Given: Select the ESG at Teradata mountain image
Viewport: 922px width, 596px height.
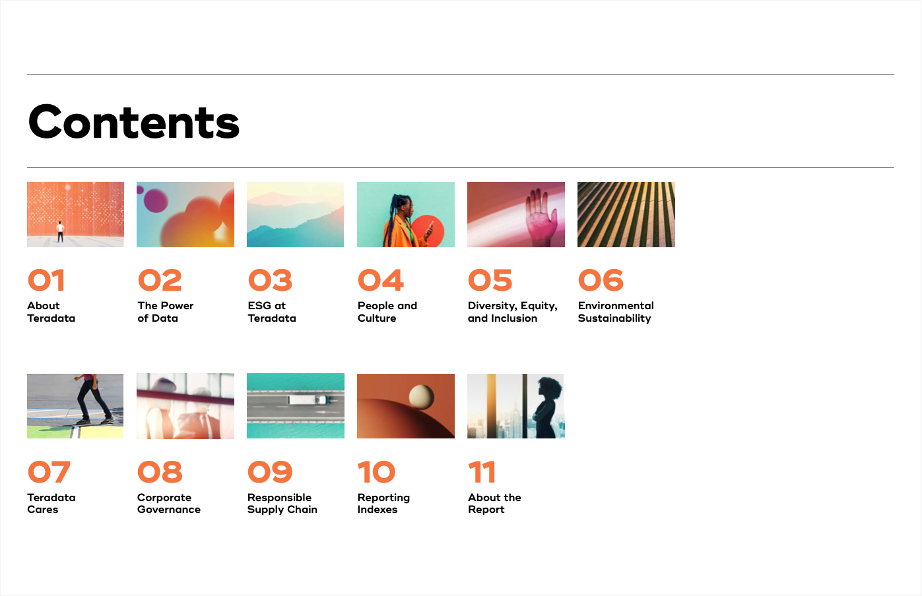Looking at the screenshot, I should coord(295,214).
